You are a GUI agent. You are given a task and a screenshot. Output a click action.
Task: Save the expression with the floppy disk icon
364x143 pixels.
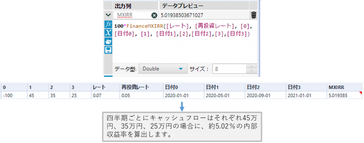click(x=108, y=50)
